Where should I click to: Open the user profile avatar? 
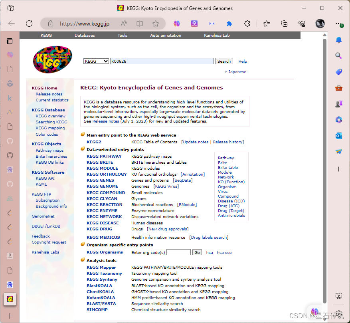[x=320, y=24]
